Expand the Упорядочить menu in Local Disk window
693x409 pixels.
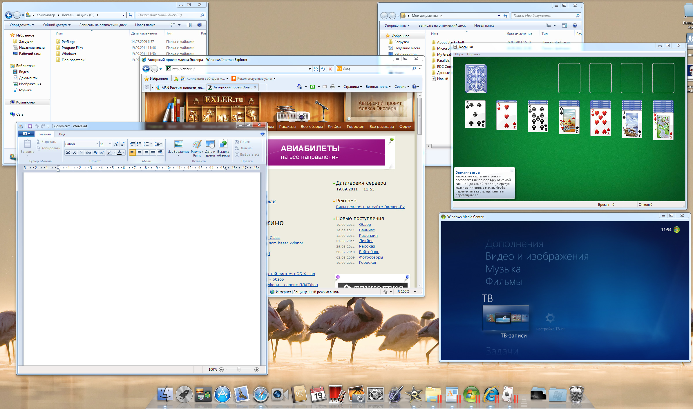(x=22, y=25)
